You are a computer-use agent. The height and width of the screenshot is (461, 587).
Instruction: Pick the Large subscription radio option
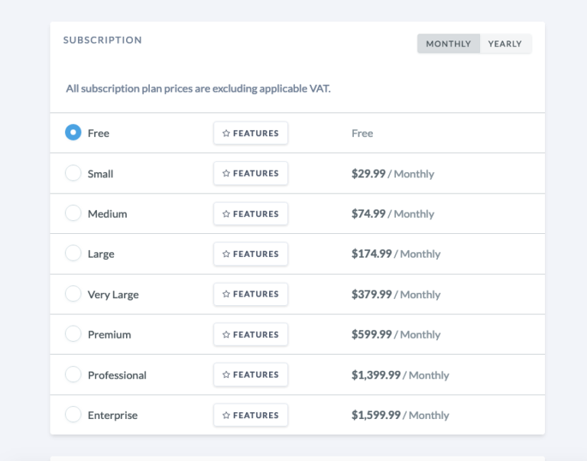click(x=73, y=253)
